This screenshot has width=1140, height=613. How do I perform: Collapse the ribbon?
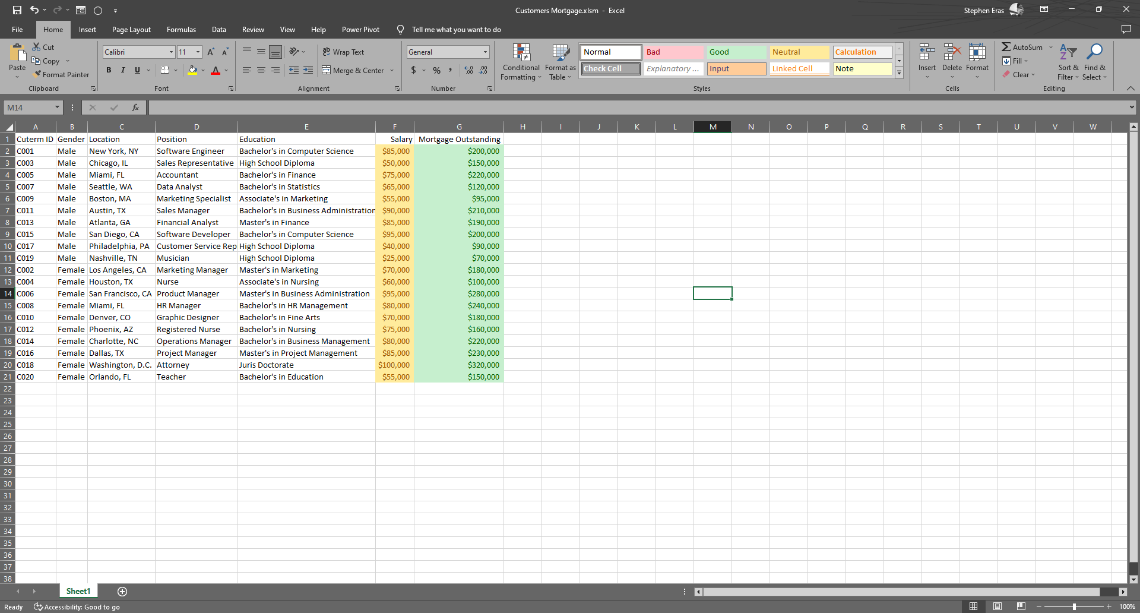[1130, 89]
